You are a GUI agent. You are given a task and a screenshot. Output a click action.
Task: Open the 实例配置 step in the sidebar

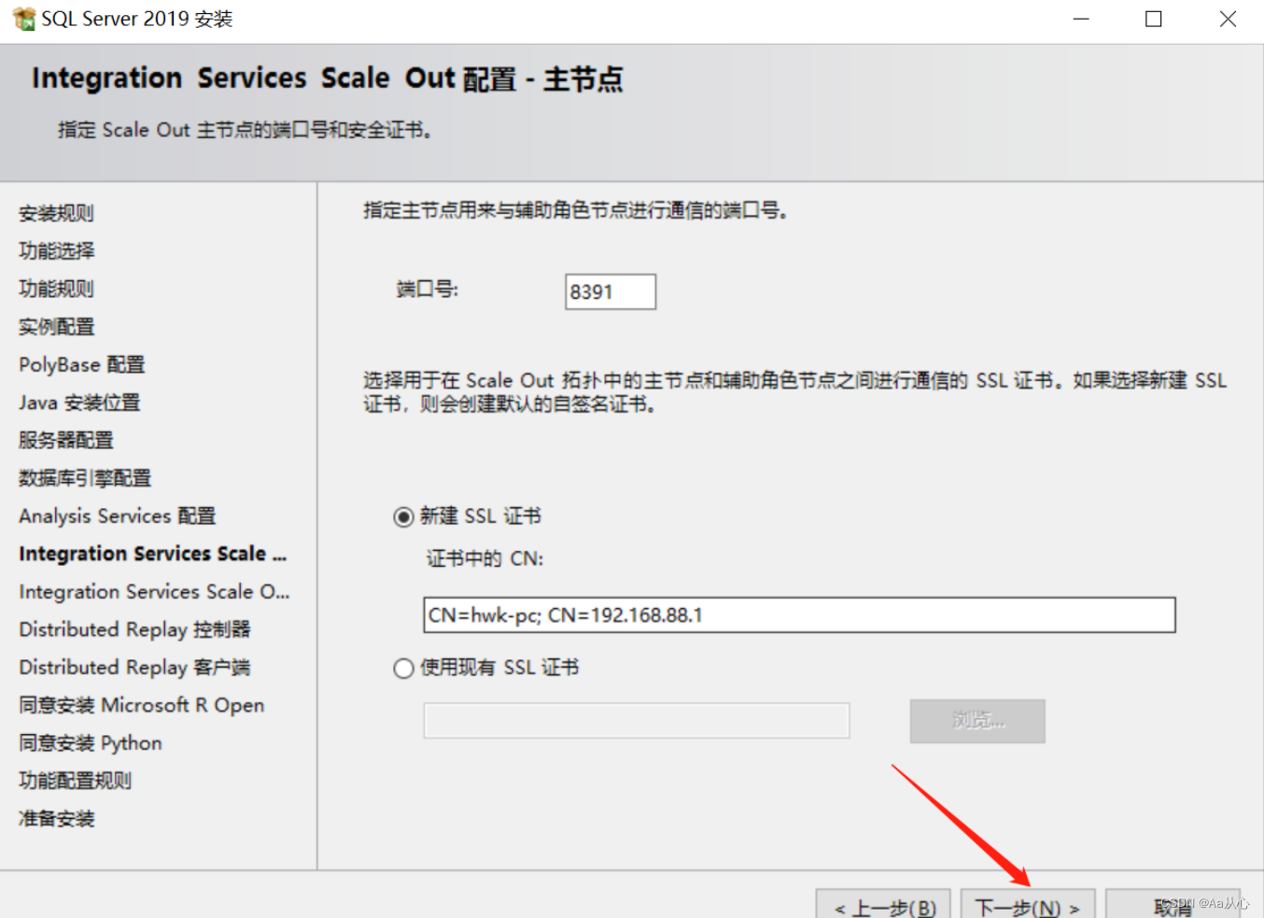56,327
